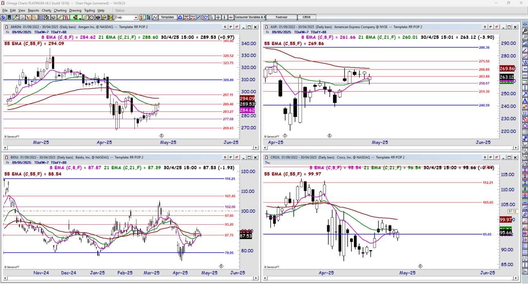Switch to candlestick chart style icon
The image size is (528, 284).
pyautogui.click(x=148, y=18)
